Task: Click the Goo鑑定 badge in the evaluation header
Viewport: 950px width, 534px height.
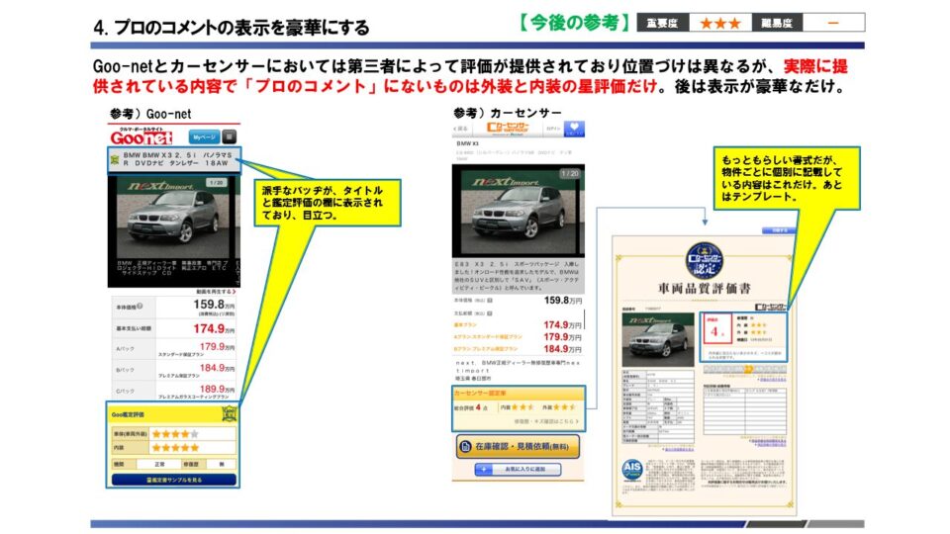Action: click(229, 413)
